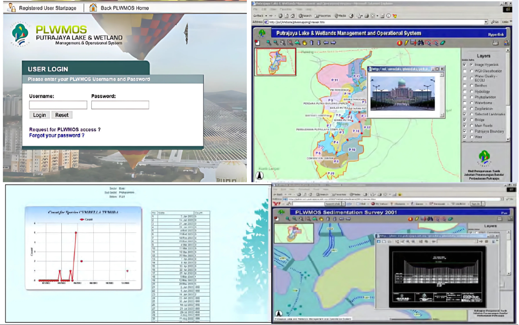
Task: Click the Pan West left arrow in Putrajaya viewer
Action: [x=326, y=43]
